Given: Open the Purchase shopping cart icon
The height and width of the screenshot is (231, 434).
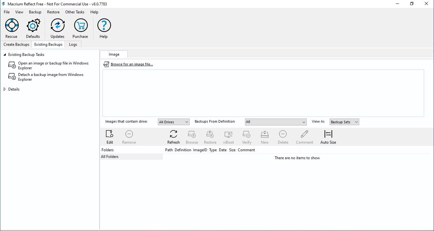Looking at the screenshot, I should [x=80, y=25].
